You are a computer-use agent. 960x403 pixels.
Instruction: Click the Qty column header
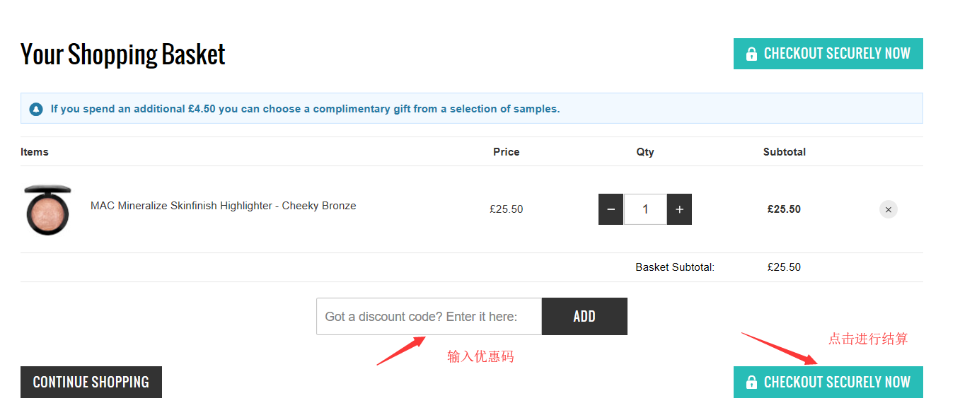[x=645, y=152]
